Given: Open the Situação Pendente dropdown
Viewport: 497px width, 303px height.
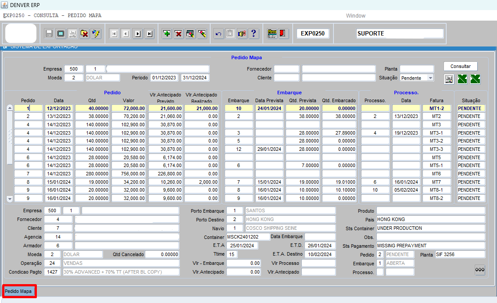Looking at the screenshot, I should tap(430, 78).
